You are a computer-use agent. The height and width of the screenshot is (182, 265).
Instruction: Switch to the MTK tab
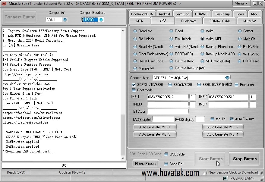(140, 21)
